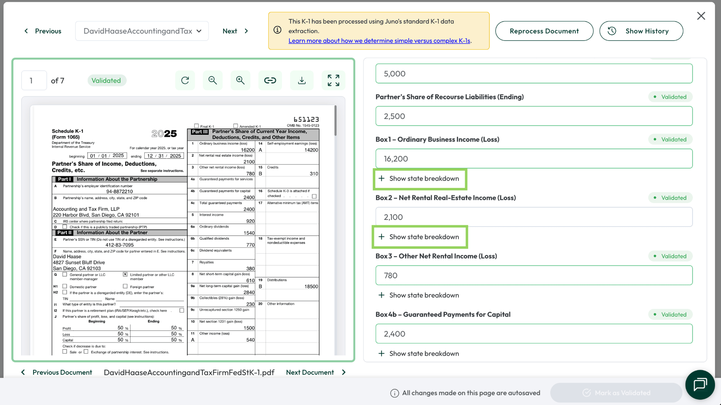This screenshot has height=405, width=721.
Task: Click the history clock icon
Action: coord(612,31)
